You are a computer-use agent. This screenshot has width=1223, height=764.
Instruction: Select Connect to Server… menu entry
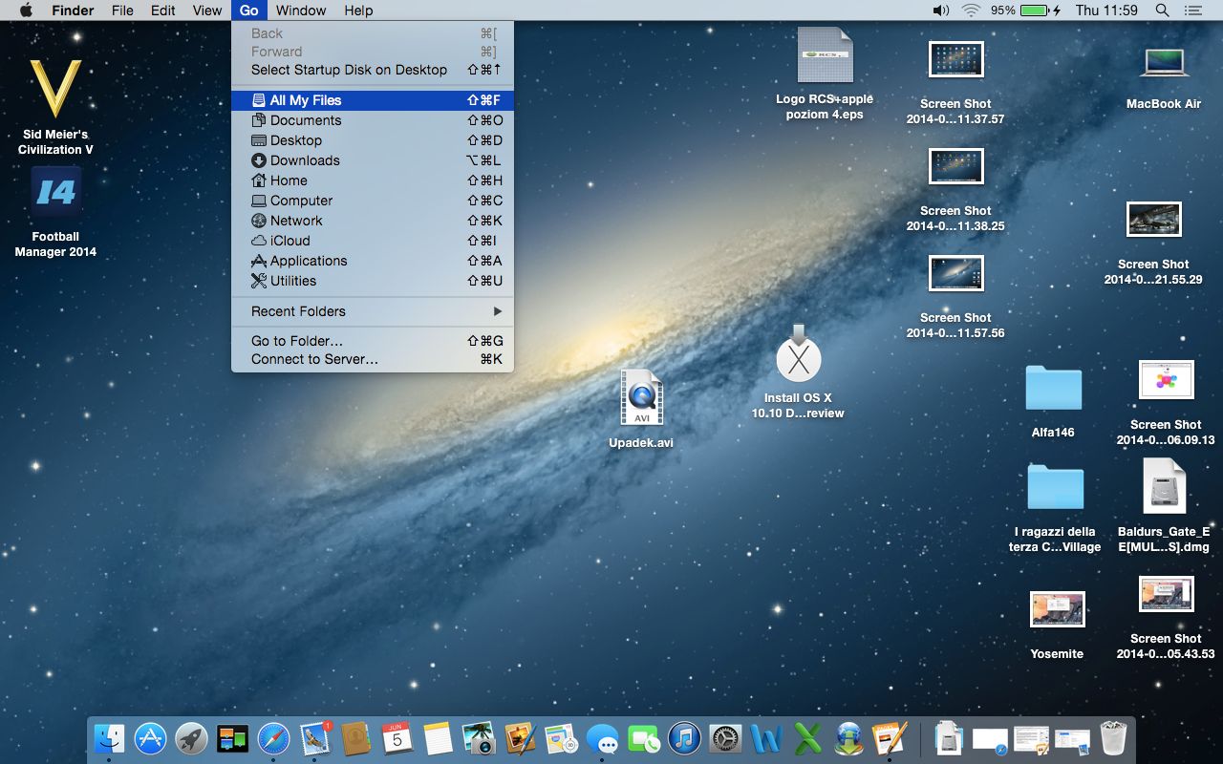373,359
